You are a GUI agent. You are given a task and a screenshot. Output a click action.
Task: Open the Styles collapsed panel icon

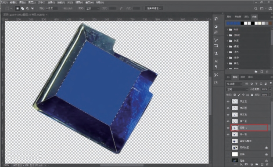click(216, 33)
